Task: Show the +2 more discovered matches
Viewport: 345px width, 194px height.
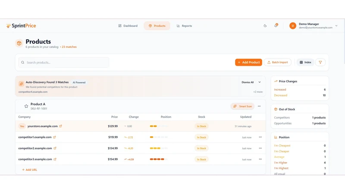Action: pyautogui.click(x=257, y=92)
